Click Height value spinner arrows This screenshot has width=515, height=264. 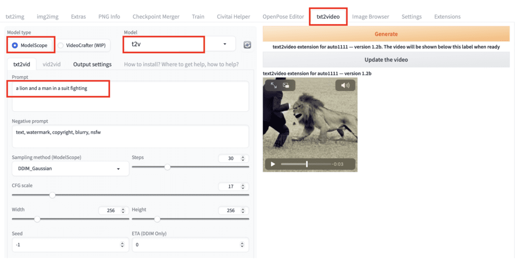[243, 211]
